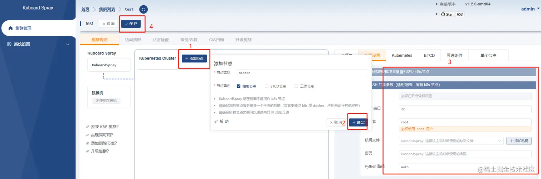Screen dimensions: 541x179
Task: Switch to the Kubernetes settings tab
Action: pyautogui.click(x=402, y=55)
